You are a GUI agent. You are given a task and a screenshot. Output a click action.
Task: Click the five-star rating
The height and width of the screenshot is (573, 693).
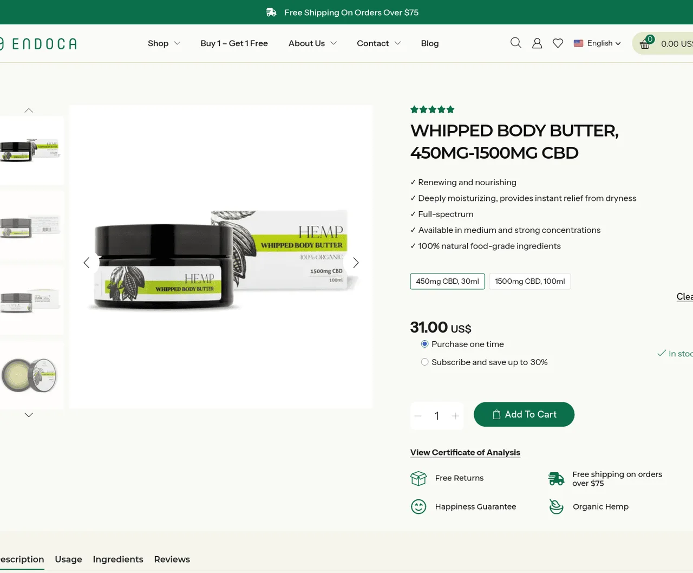(432, 109)
